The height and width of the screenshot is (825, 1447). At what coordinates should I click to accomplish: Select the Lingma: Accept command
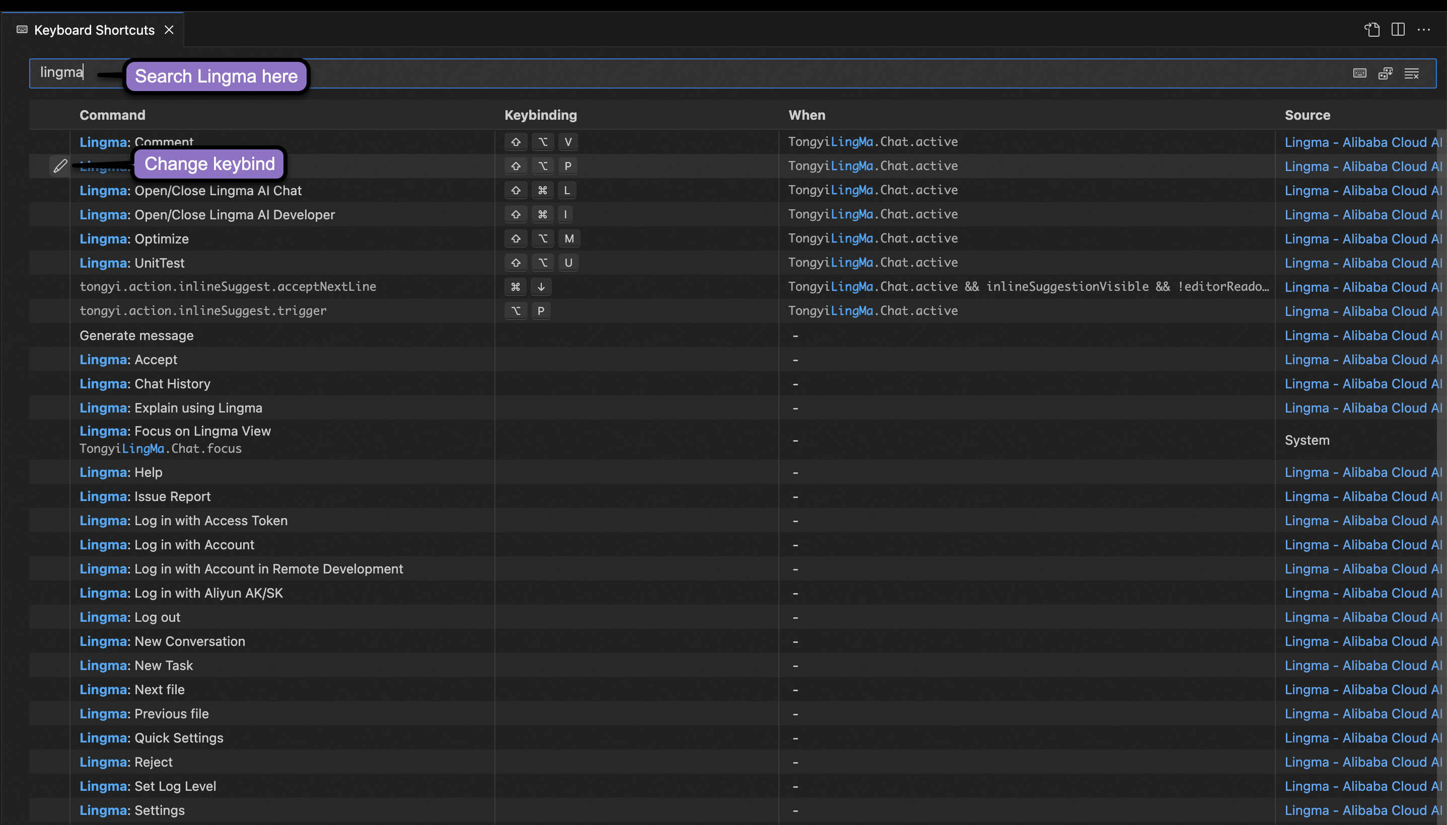[733, 360]
